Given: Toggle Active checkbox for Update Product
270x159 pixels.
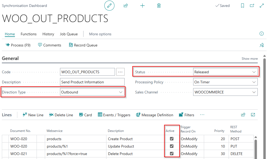Looking at the screenshot, I should pyautogui.click(x=172, y=146).
